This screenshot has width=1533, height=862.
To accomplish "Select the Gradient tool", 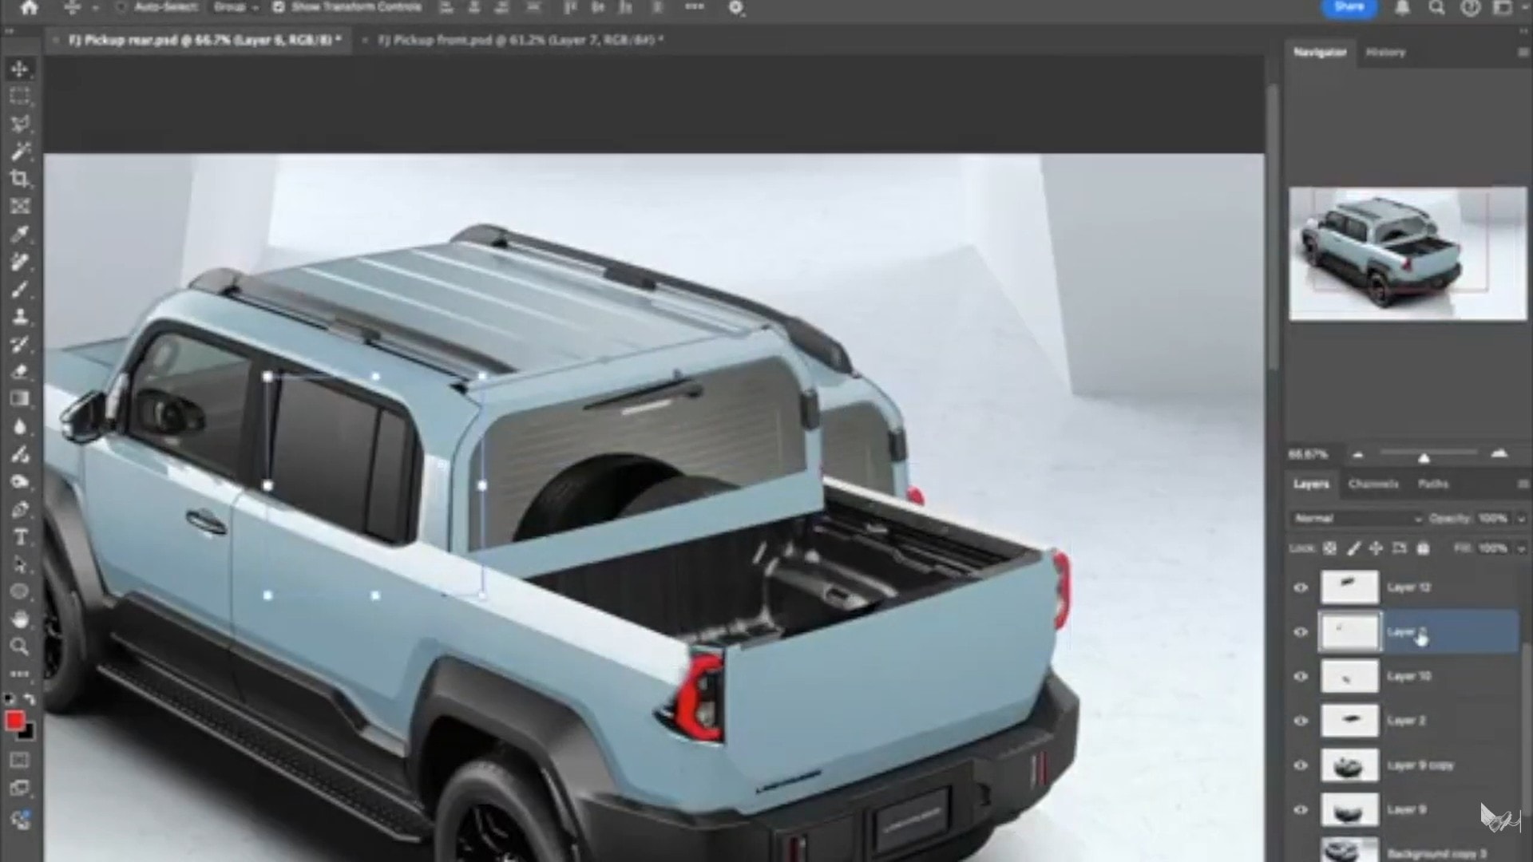I will tap(20, 398).
